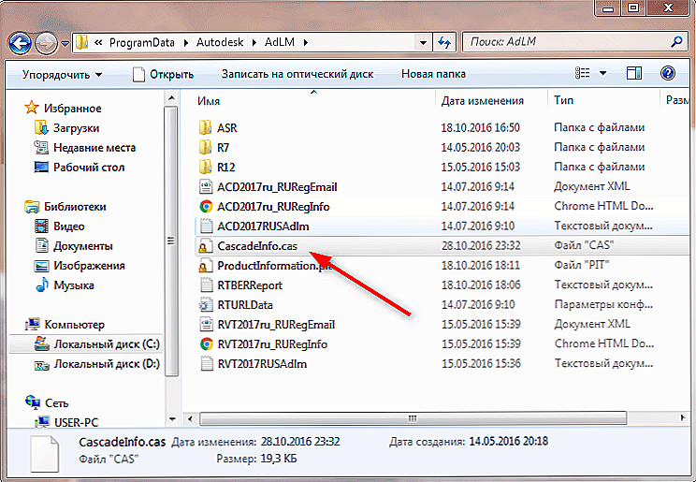Open the Упорядочить menu
Image resolution: width=696 pixels, height=482 pixels.
(x=62, y=74)
